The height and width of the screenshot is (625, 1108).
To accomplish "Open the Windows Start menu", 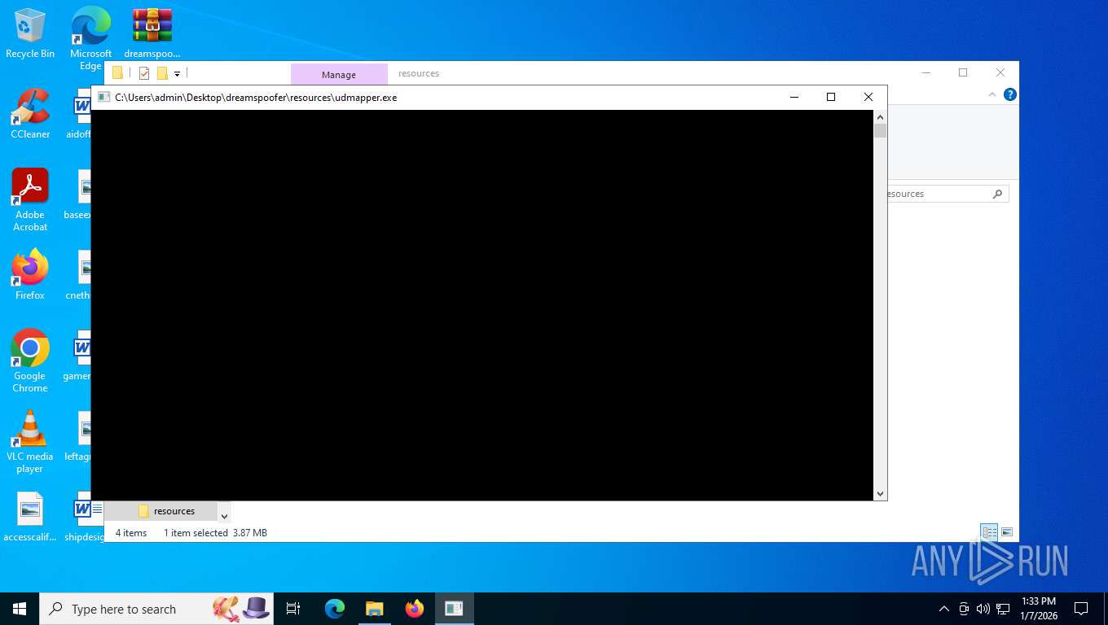I will [20, 609].
